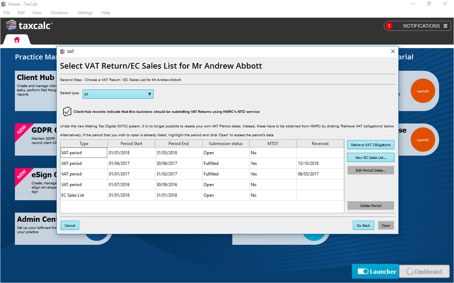Open the File menu
Screen dimensions: 454x283
coord(7,13)
